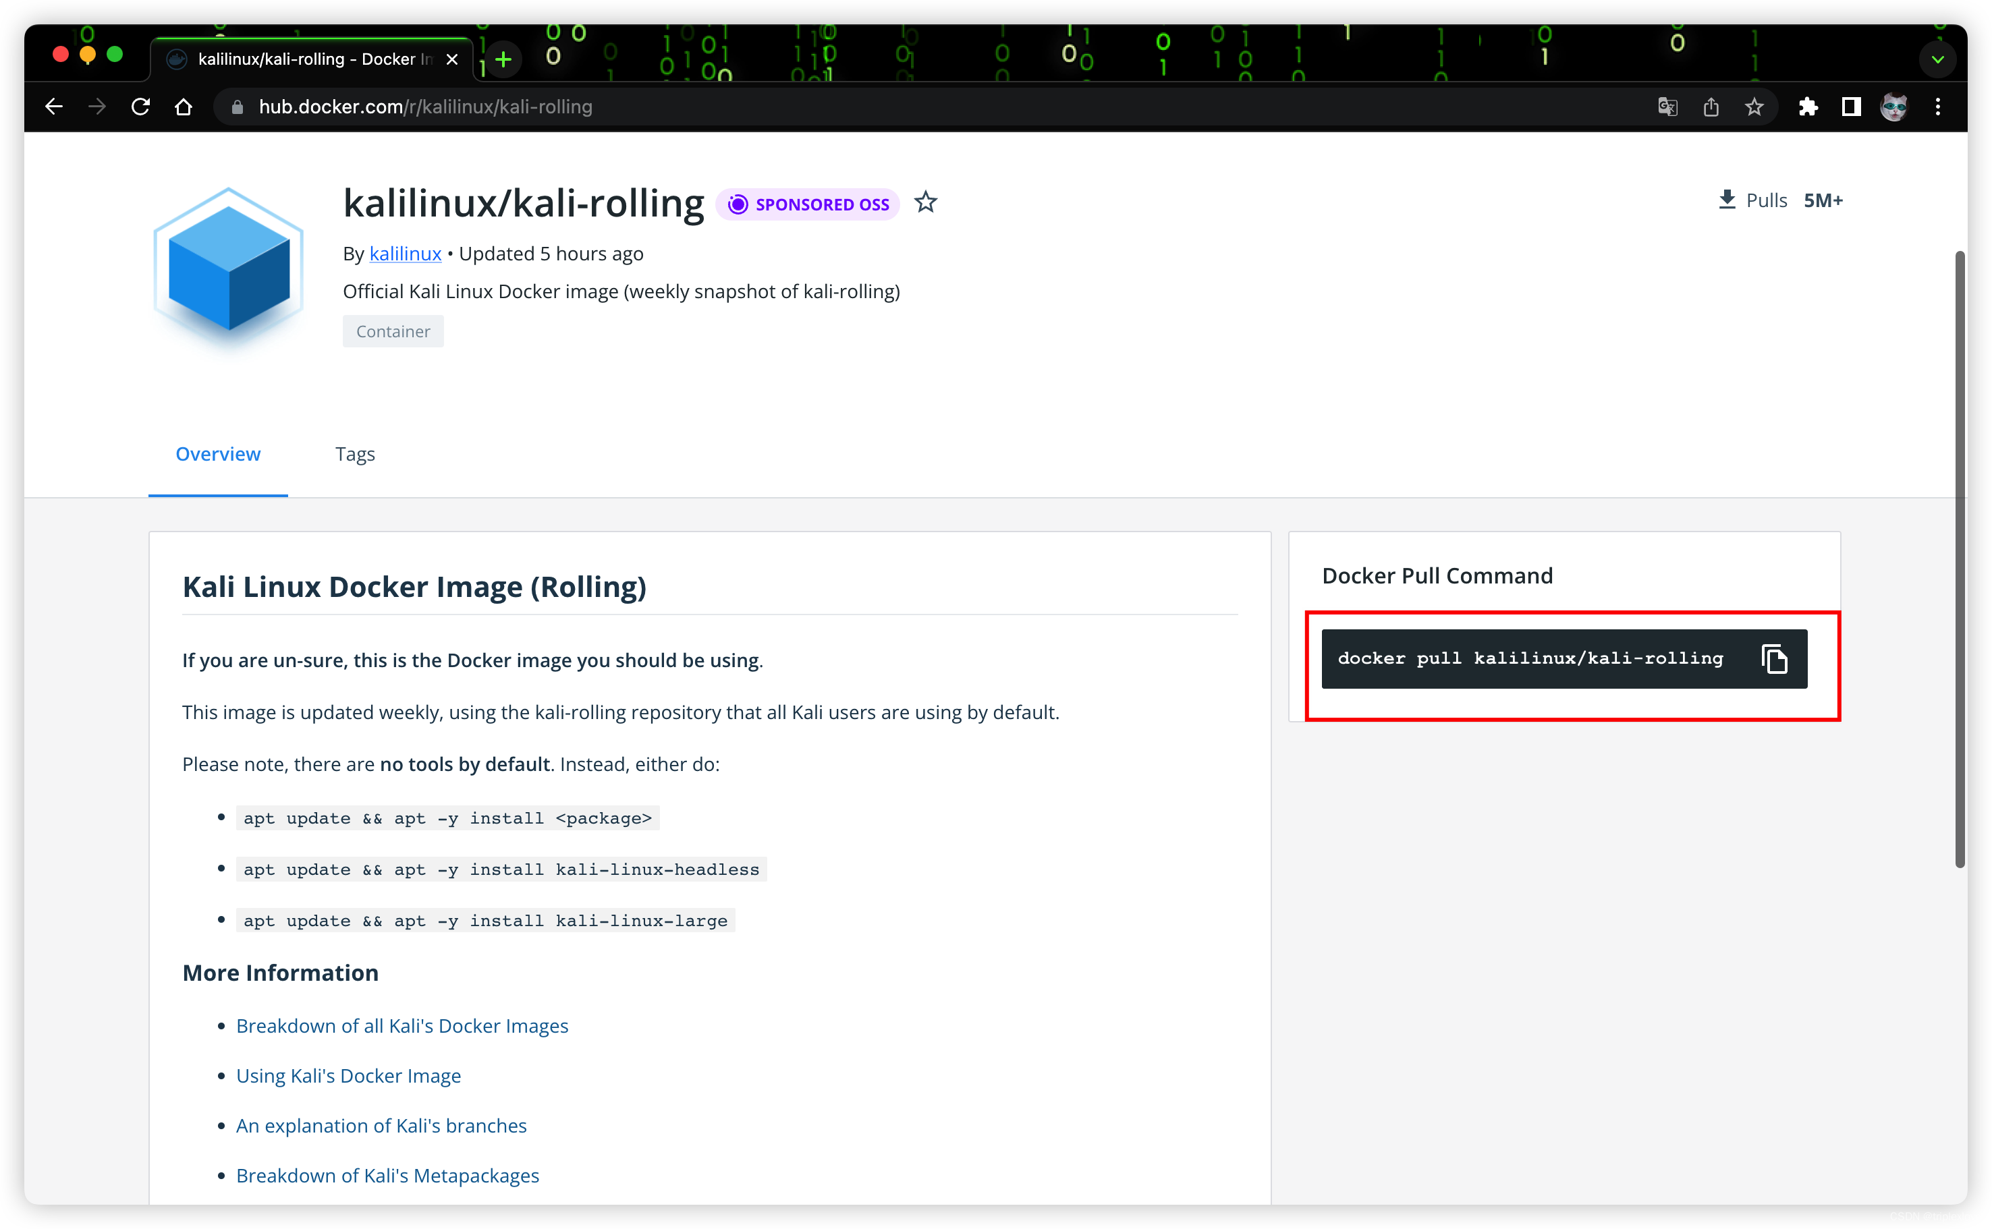Image resolution: width=1992 pixels, height=1229 pixels.
Task: Go to the browser home page
Action: (x=184, y=107)
